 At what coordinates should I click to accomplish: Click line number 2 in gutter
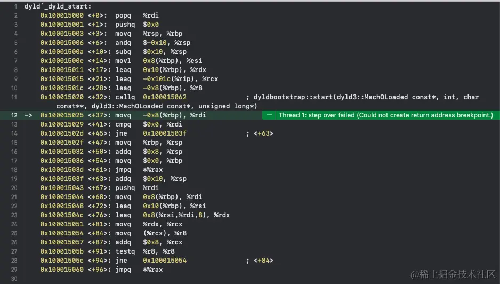tap(15, 15)
